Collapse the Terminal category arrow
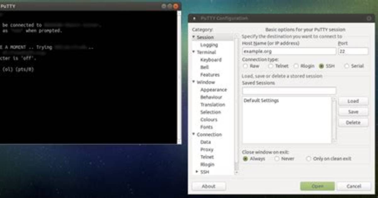The width and height of the screenshot is (378, 198). [x=194, y=52]
